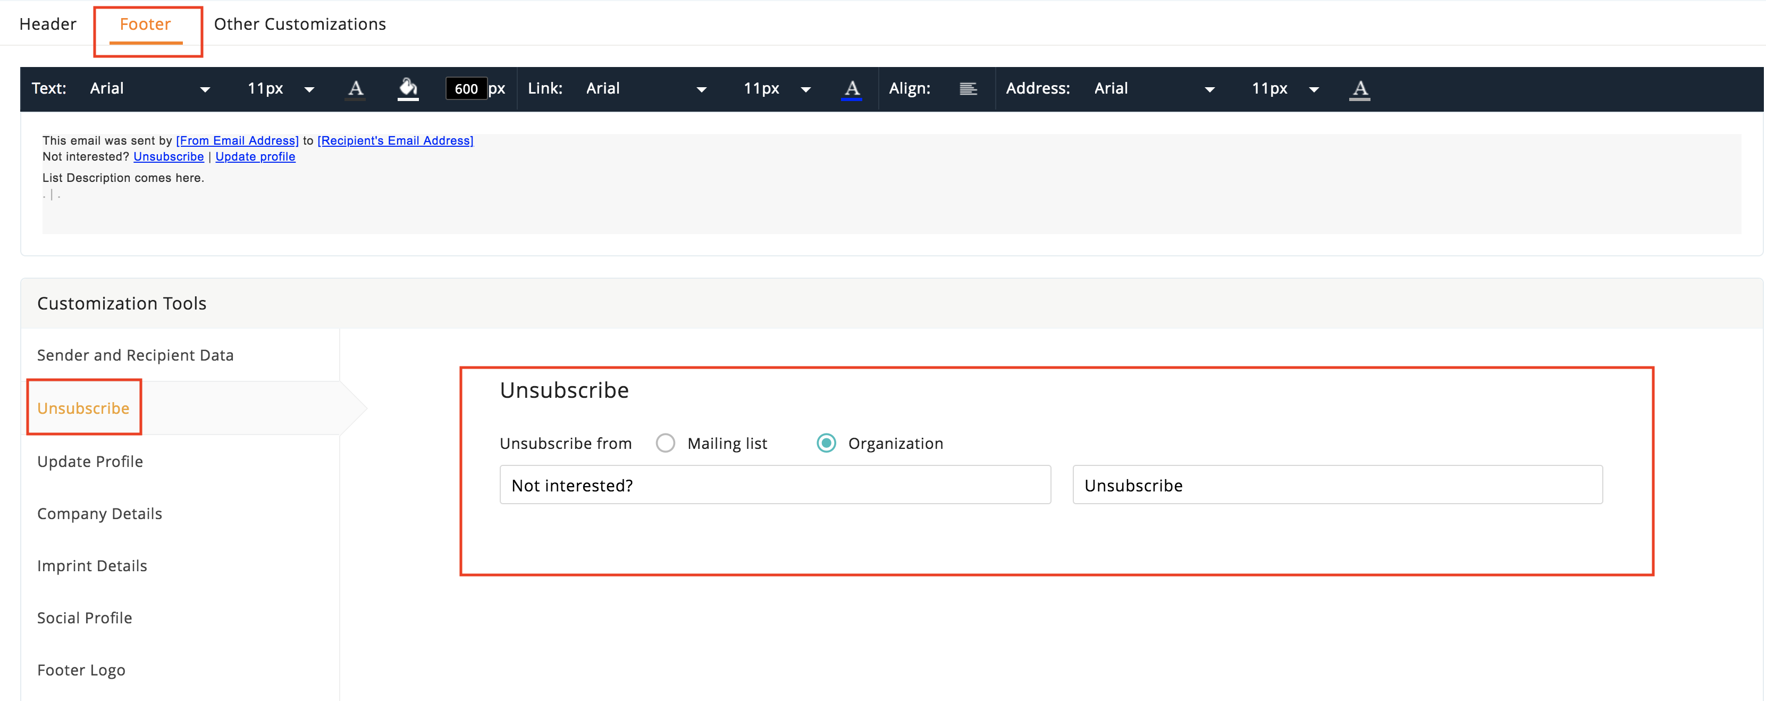Click the background fill bucket icon

pyautogui.click(x=408, y=88)
